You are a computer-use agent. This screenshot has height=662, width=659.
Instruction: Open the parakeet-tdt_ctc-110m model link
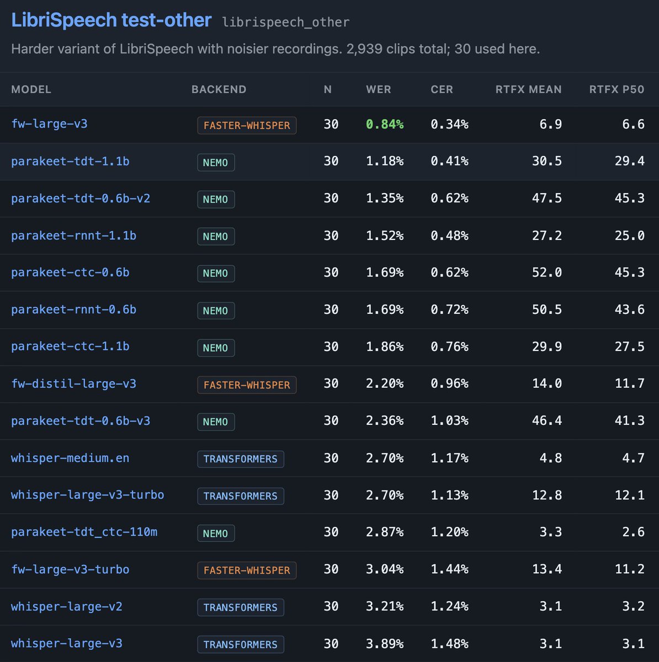click(x=84, y=532)
